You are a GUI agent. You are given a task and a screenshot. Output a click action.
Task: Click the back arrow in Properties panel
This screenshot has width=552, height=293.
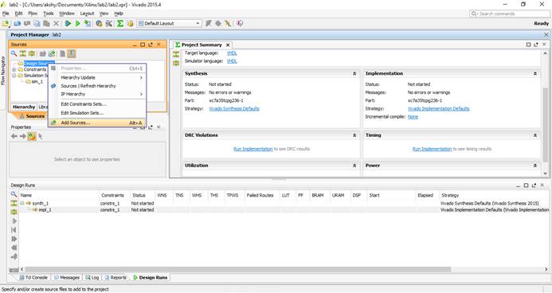click(14, 136)
